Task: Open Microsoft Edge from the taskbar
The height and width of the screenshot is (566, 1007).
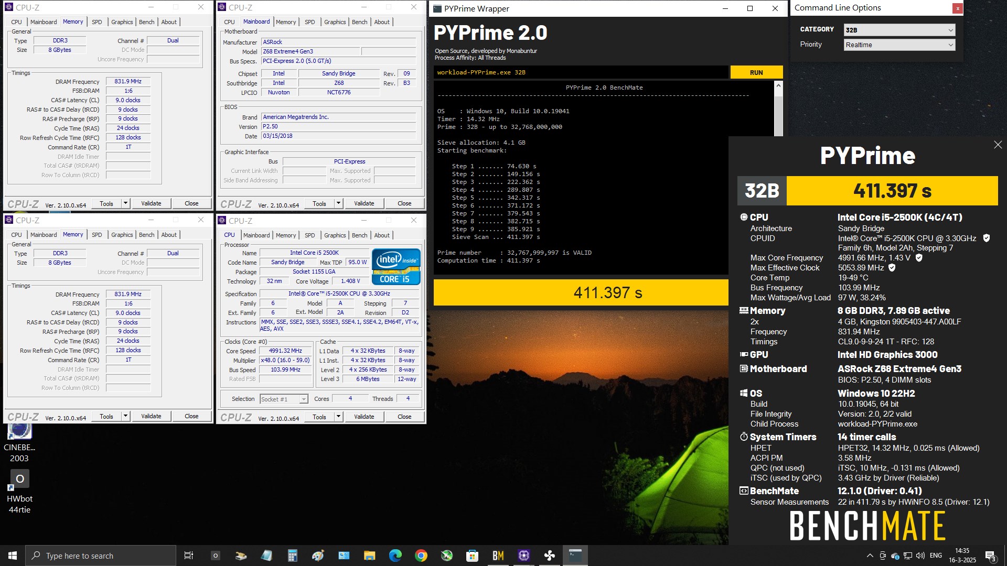Action: click(x=395, y=556)
